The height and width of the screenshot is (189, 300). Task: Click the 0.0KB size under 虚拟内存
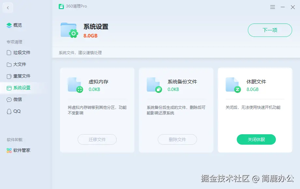click(x=94, y=89)
